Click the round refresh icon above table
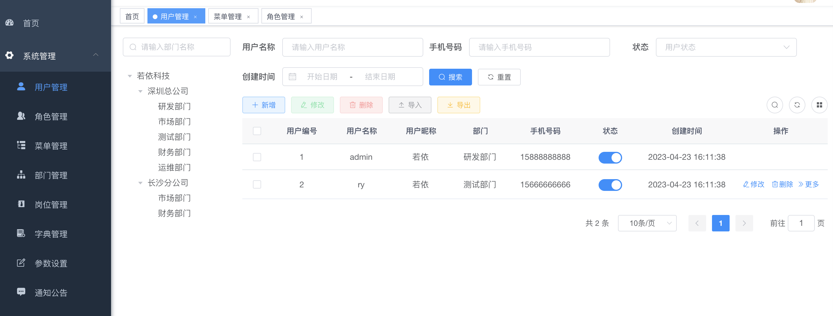This screenshot has width=833, height=316. 797,105
